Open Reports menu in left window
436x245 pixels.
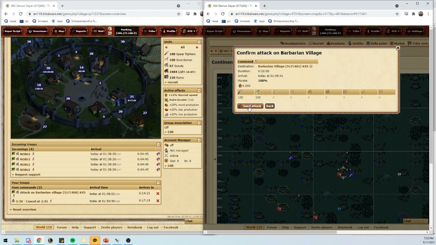[79, 31]
